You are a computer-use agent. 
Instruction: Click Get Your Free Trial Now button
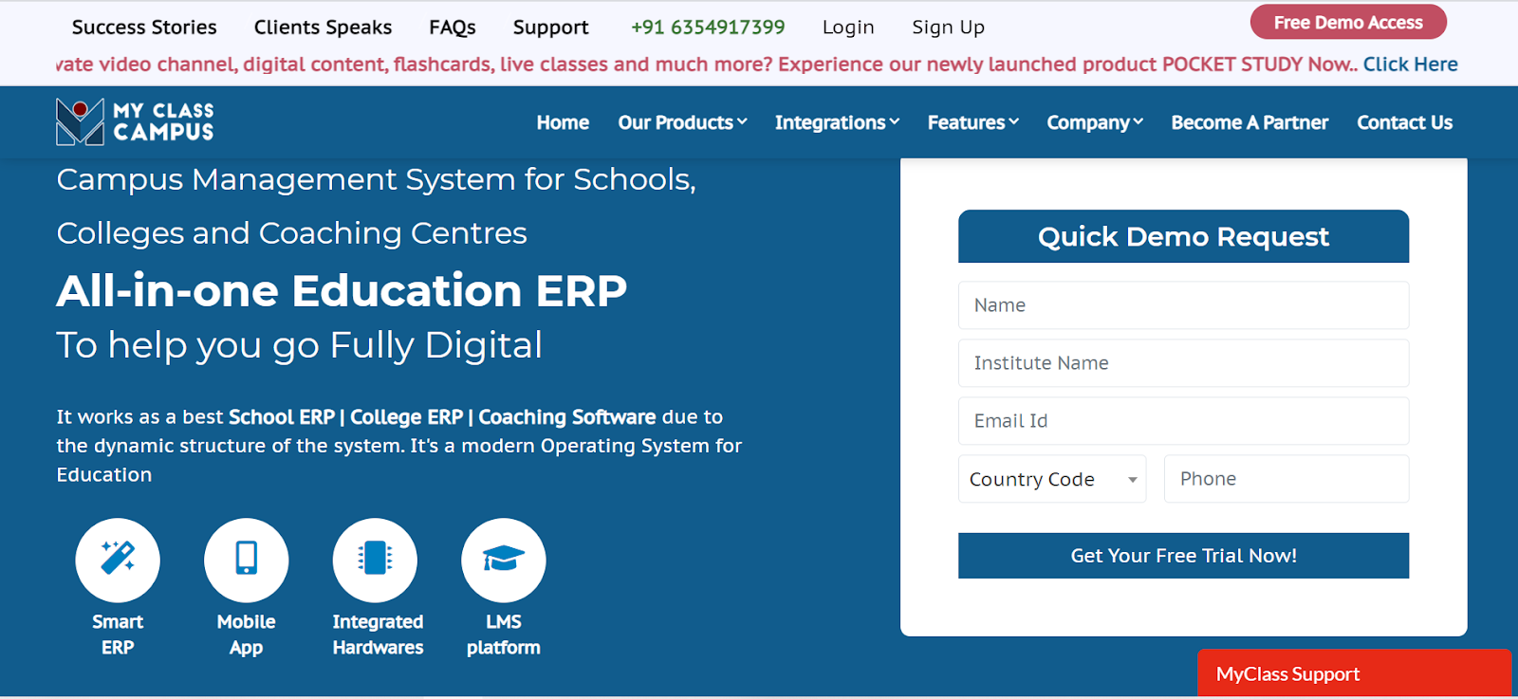click(1183, 556)
